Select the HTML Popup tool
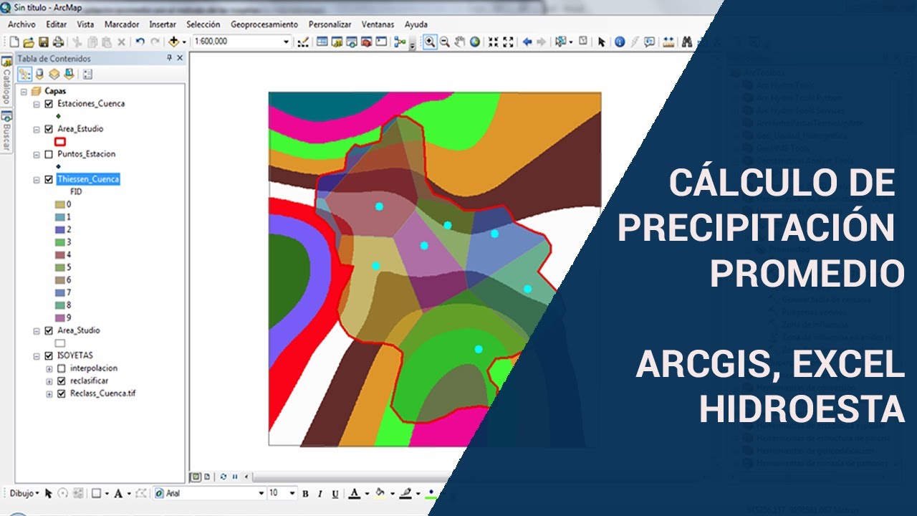 pos(650,42)
